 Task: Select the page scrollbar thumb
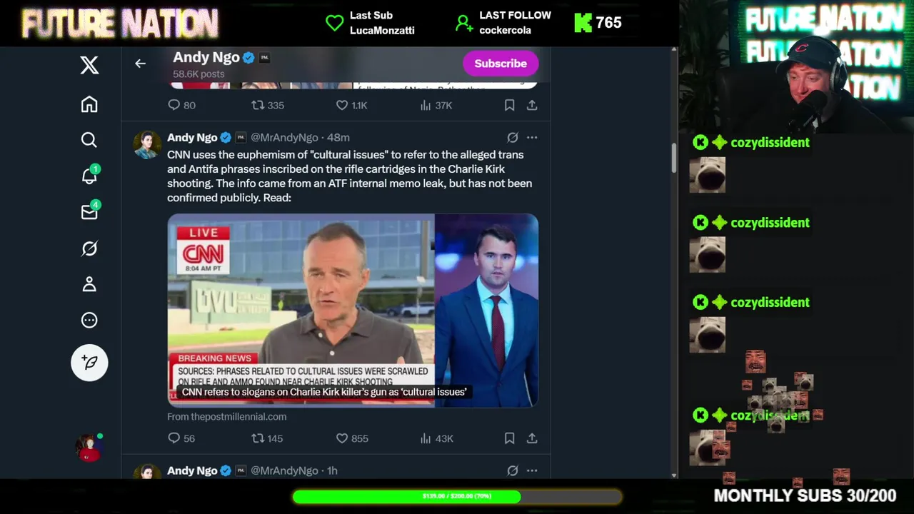pyautogui.click(x=673, y=157)
